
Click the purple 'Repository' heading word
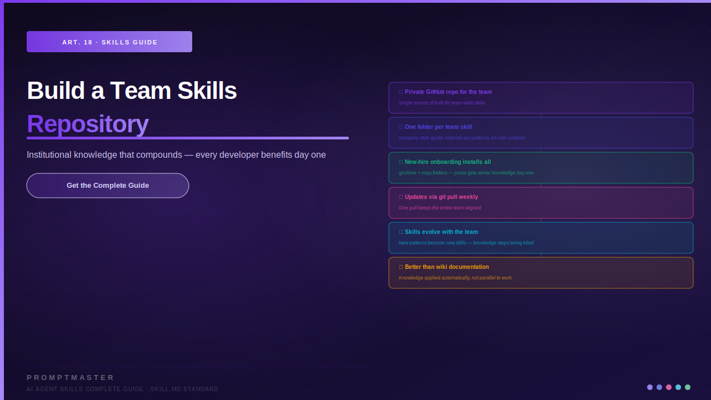tap(88, 124)
